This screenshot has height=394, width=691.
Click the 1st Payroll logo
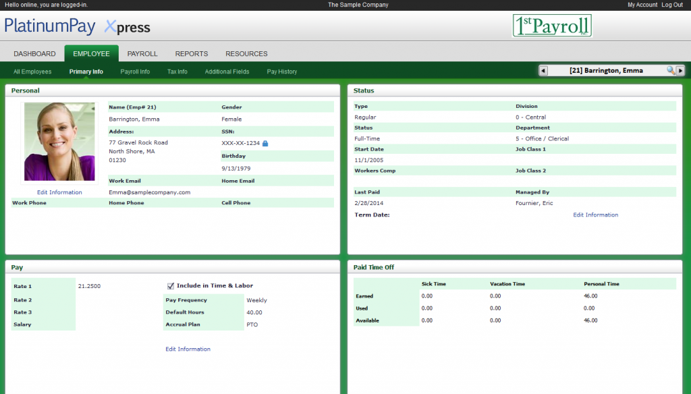tap(552, 26)
